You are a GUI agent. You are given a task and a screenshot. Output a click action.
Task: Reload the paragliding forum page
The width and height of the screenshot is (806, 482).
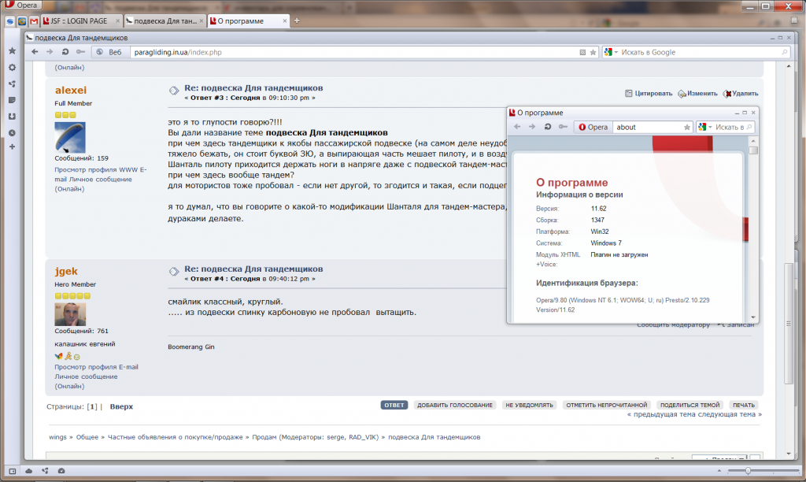click(65, 52)
